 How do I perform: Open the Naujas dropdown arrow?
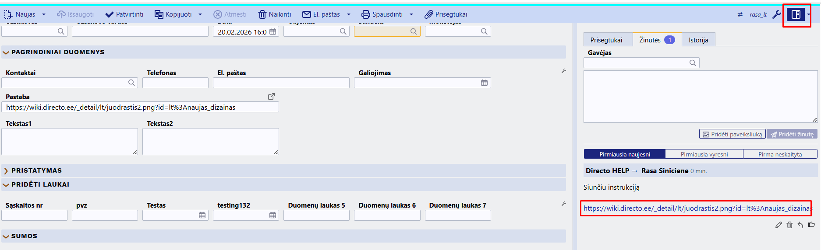coord(44,14)
